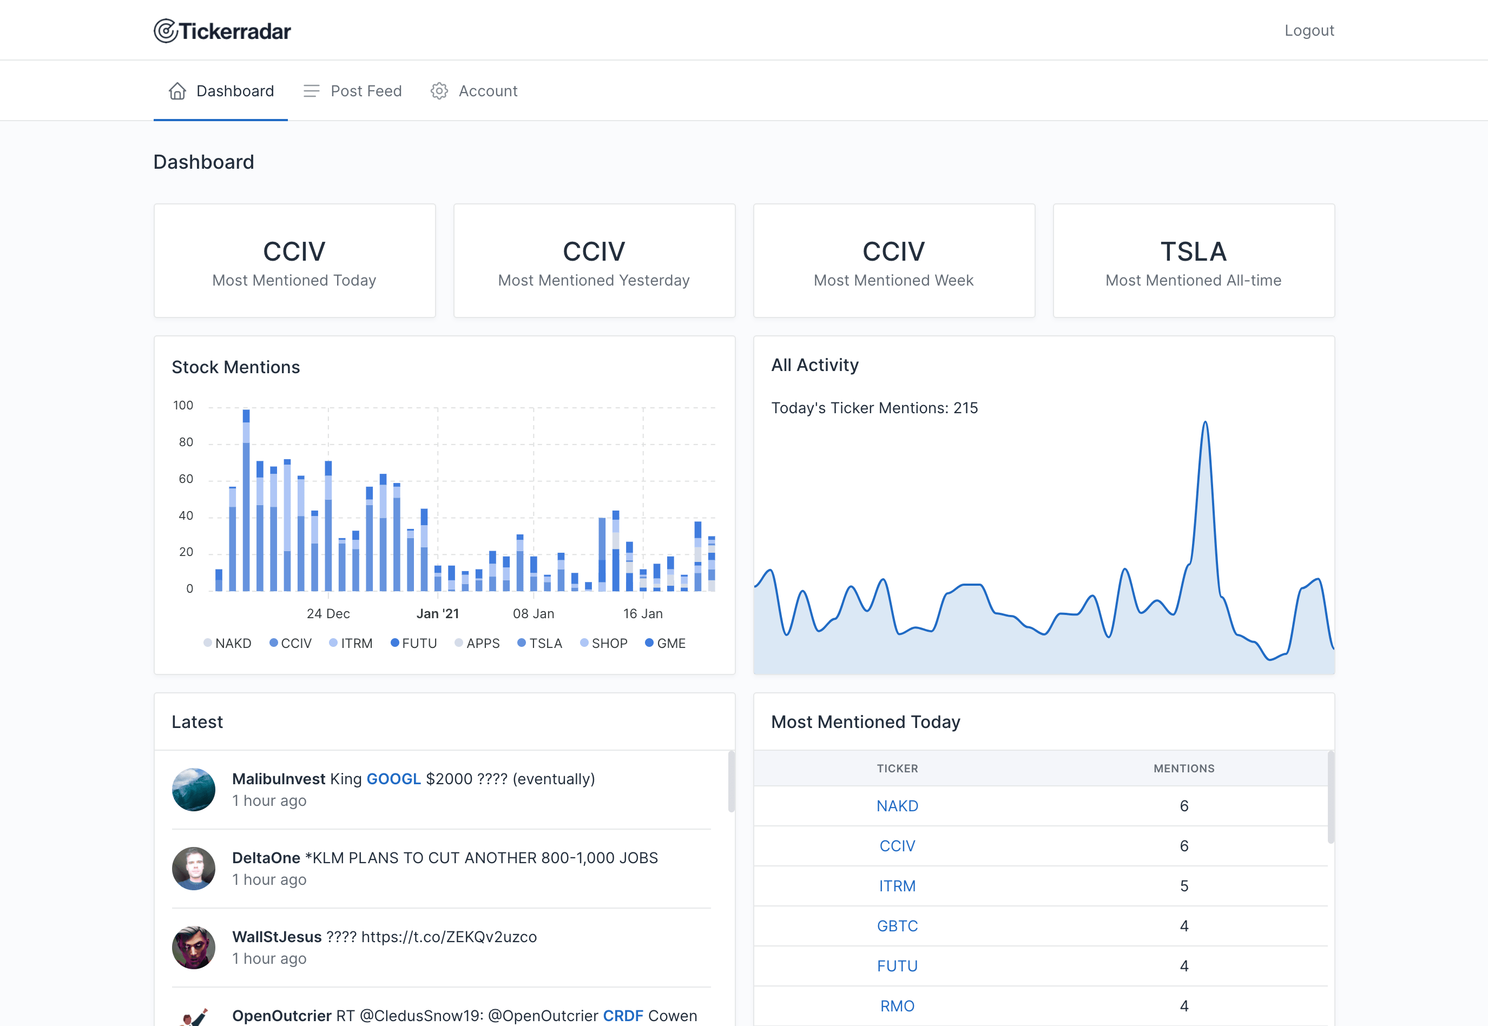Open the GBTC ticker in the table

click(x=897, y=926)
